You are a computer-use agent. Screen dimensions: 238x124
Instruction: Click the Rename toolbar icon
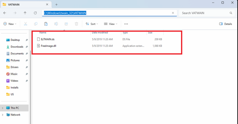[56, 24]
